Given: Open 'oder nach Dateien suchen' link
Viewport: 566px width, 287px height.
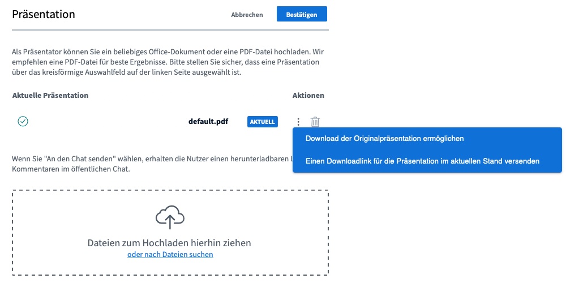Looking at the screenshot, I should tap(170, 255).
